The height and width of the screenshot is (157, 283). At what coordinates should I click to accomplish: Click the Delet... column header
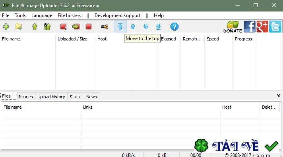tap(270, 107)
